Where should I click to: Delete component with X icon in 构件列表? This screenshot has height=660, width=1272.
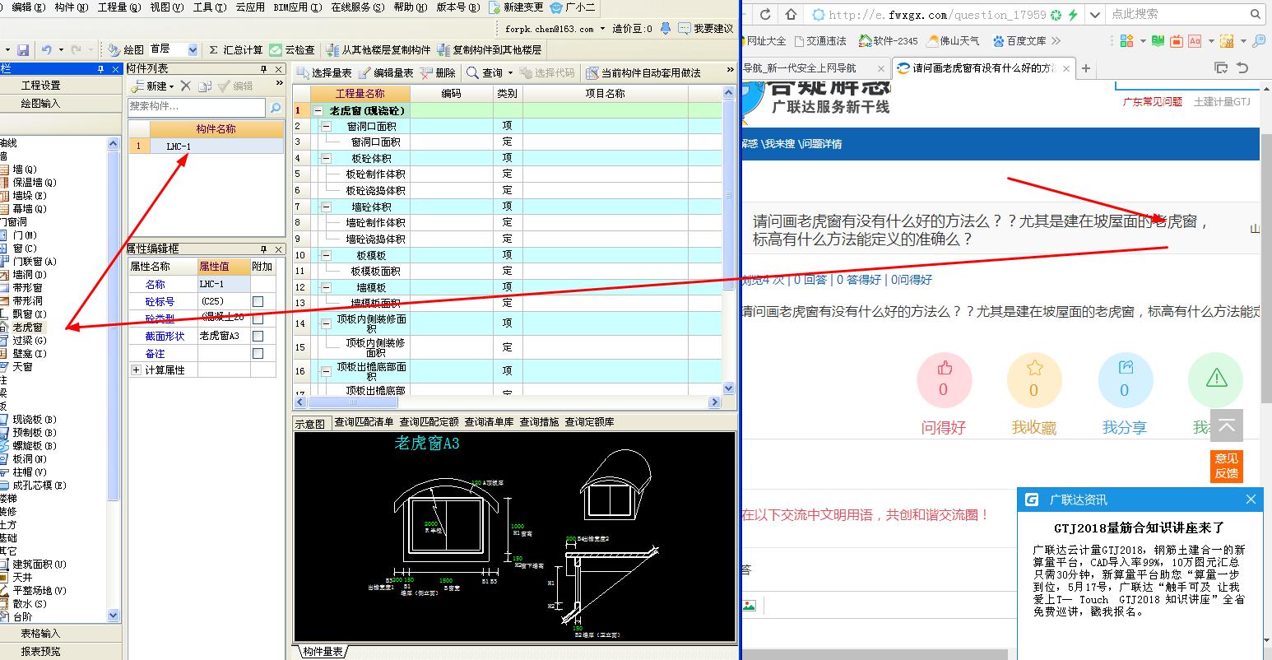(186, 86)
